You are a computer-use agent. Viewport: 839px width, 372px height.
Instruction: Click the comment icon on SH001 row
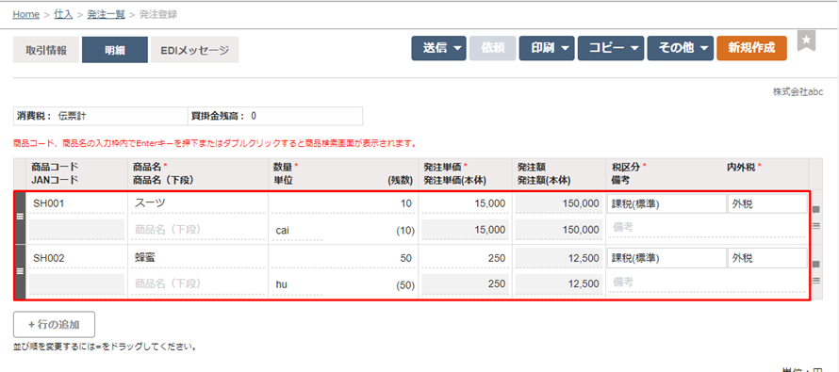point(816,209)
